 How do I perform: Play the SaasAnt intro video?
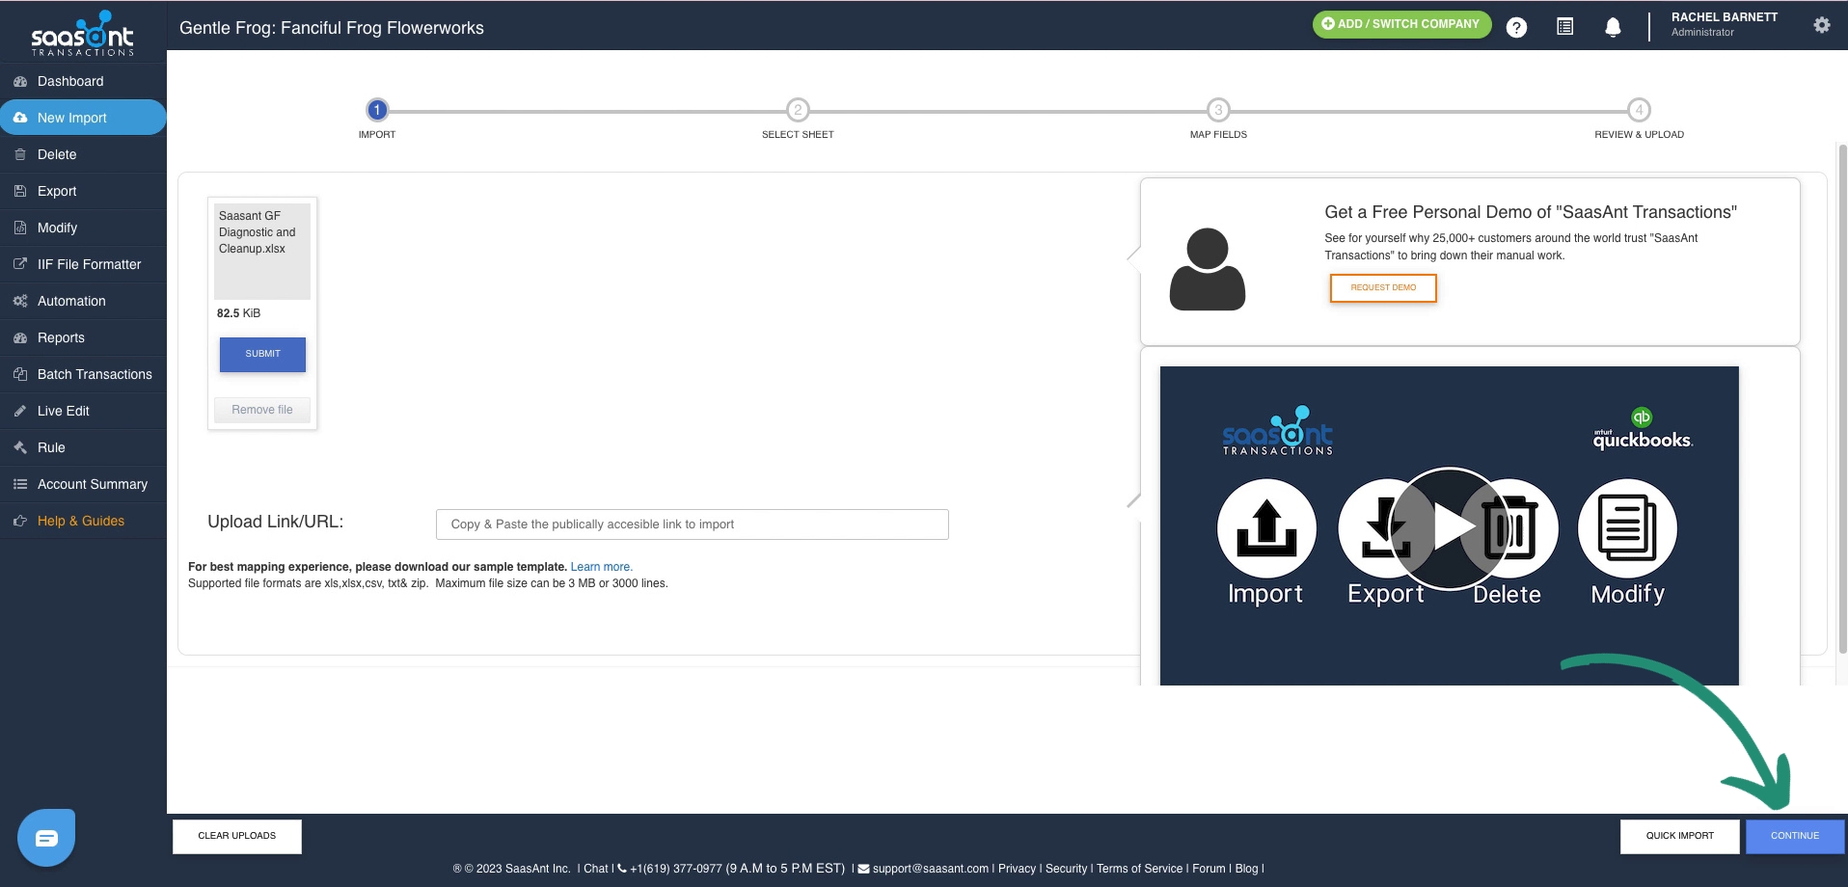[x=1450, y=527]
